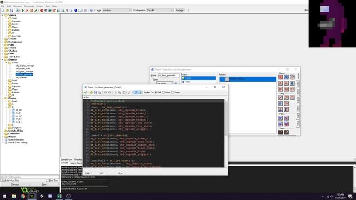356x200 pixels.
Task: Click the Execute Code action in Actions list
Action: 248,79
